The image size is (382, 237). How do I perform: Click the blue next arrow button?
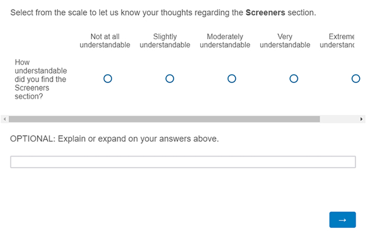click(x=342, y=220)
